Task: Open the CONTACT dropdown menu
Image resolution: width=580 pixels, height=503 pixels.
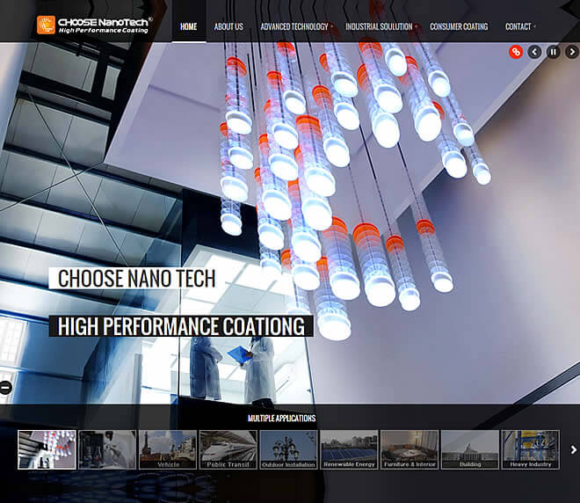Action: pos(518,26)
